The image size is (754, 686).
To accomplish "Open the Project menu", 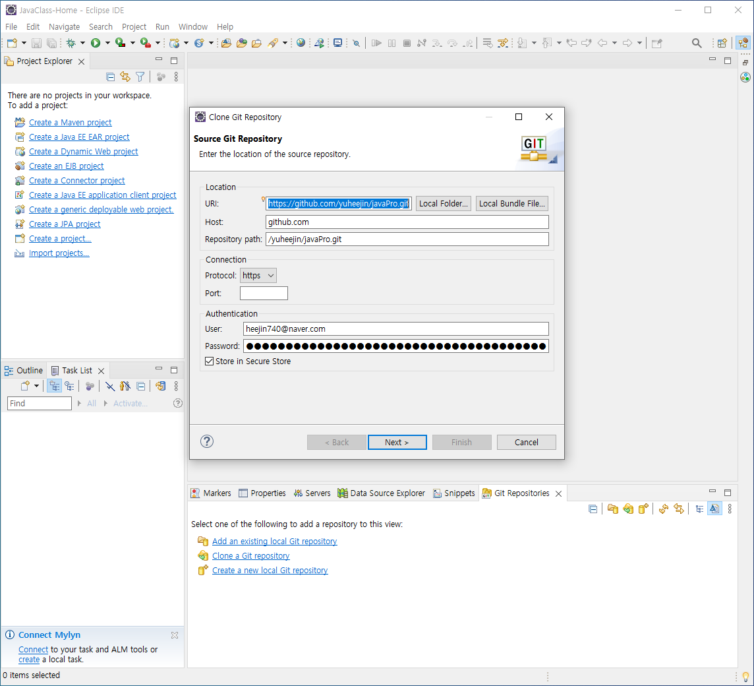I will [x=134, y=27].
